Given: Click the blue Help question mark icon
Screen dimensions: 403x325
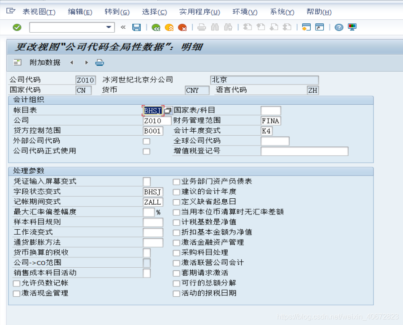Looking at the screenshot, I should tap(339, 27).
